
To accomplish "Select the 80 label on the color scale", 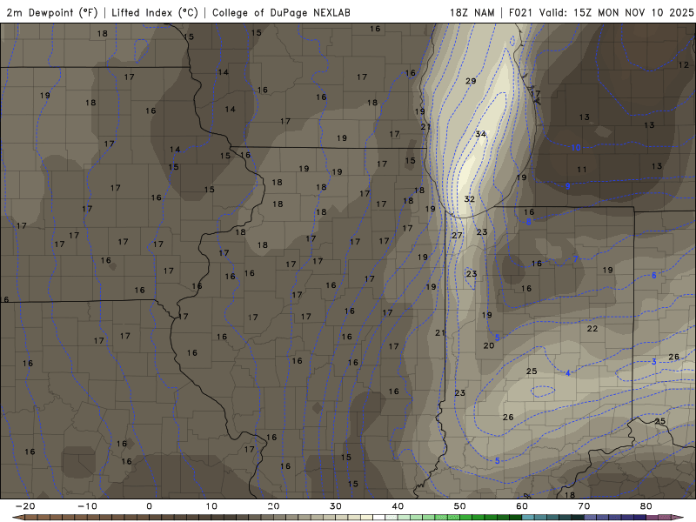I will (646, 506).
